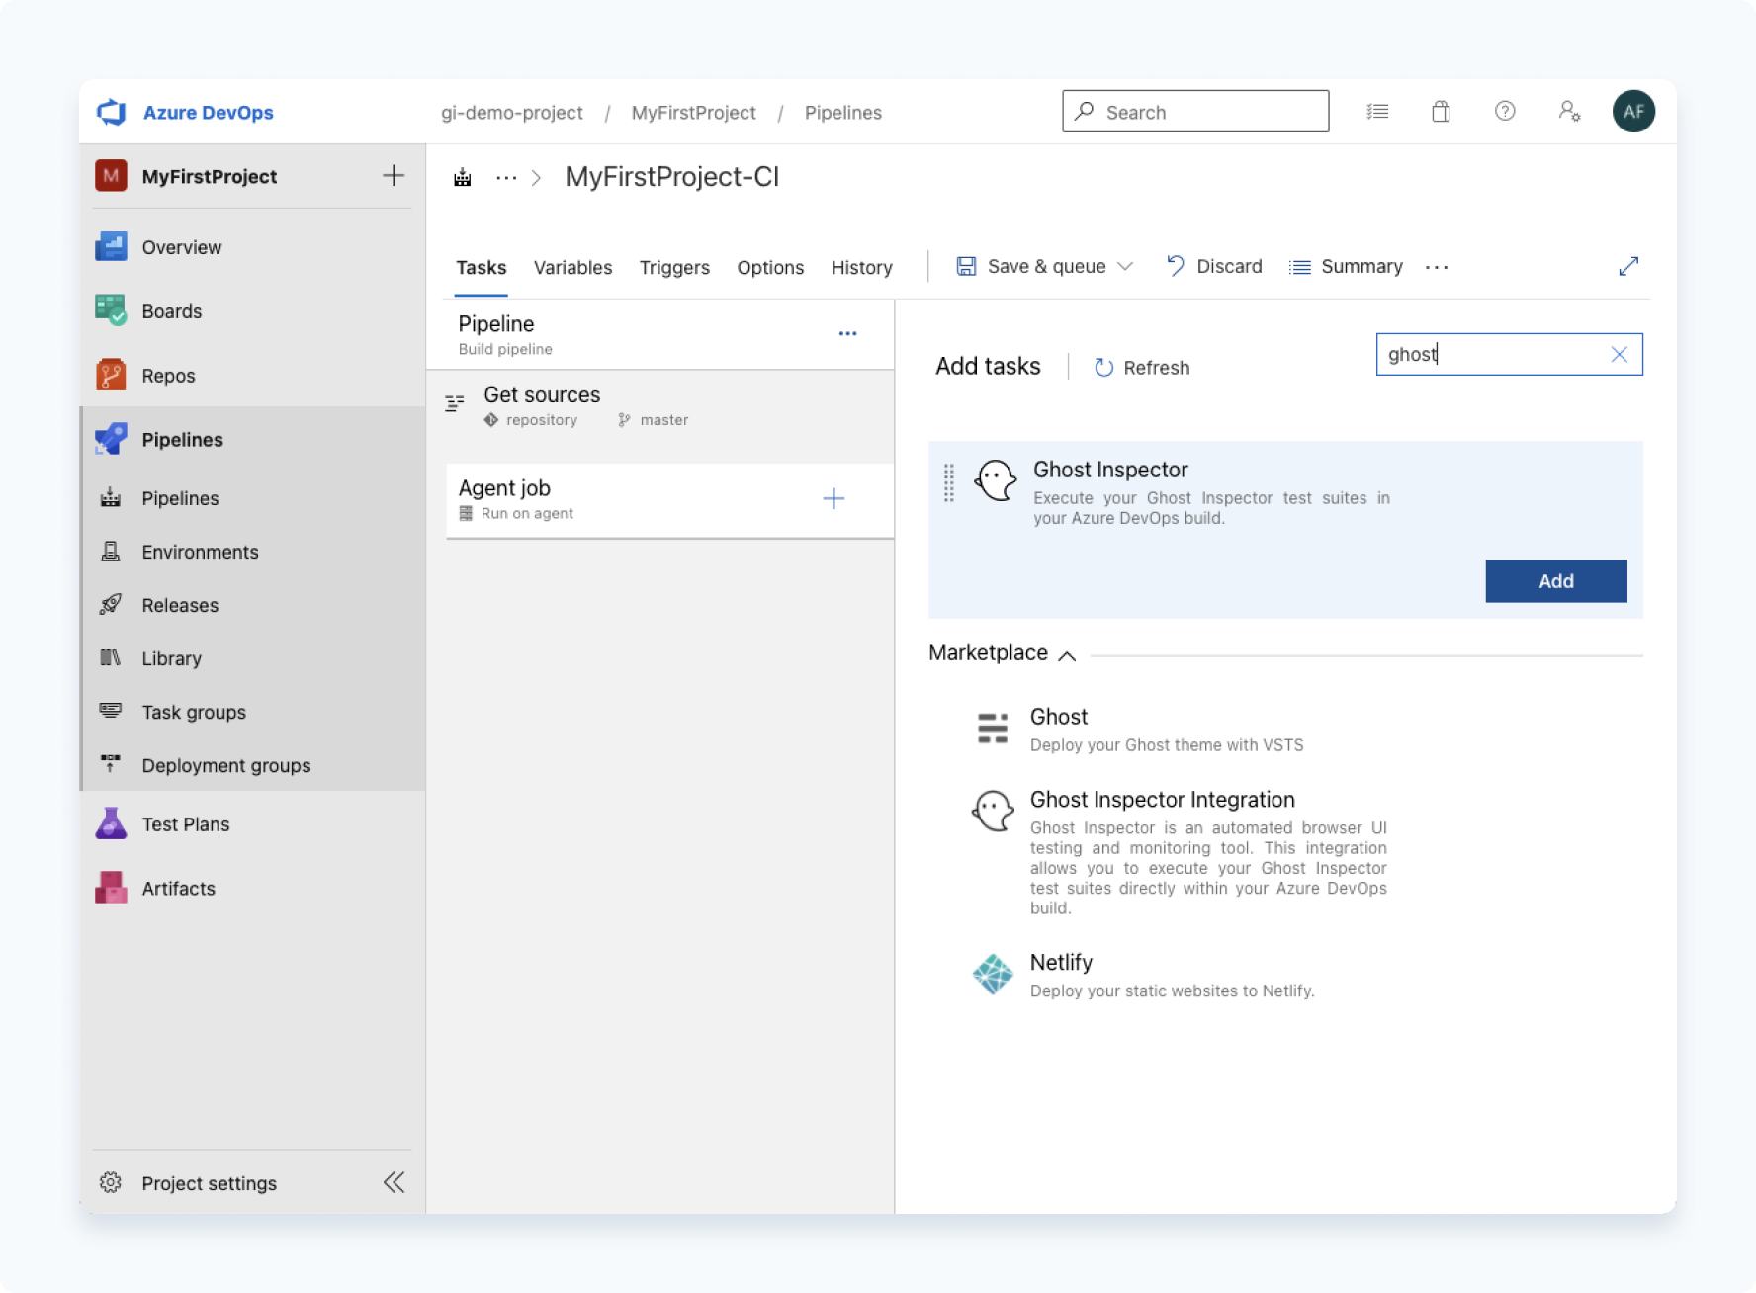Select the Boards icon in the sidebar

[111, 310]
